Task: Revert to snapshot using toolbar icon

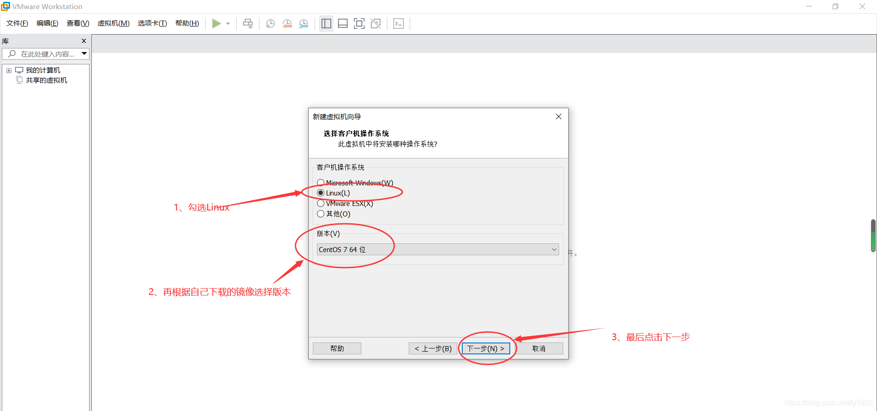Action: coord(287,24)
